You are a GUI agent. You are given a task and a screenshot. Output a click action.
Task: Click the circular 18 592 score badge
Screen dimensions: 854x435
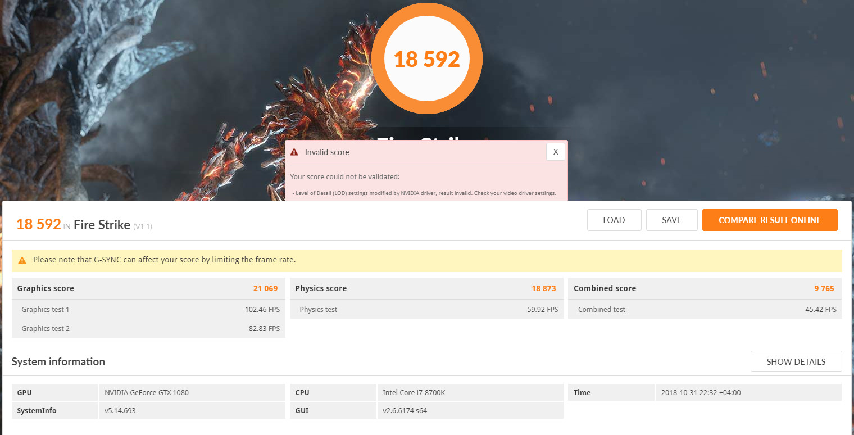(x=427, y=59)
